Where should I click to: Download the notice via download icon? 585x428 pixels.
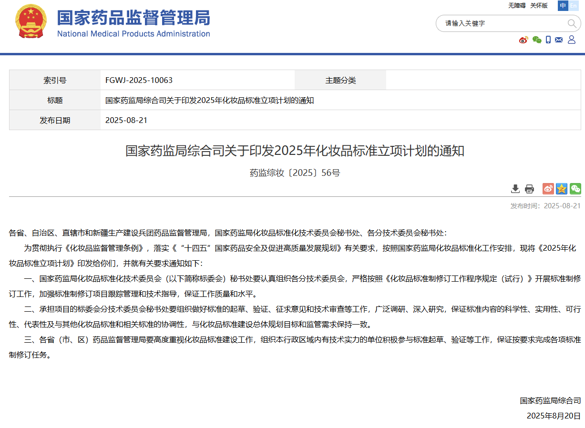[x=515, y=189]
